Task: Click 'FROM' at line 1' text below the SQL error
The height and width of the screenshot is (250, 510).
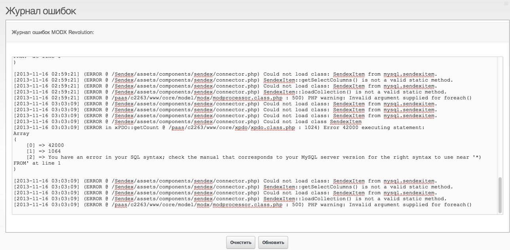Action: (x=37, y=163)
